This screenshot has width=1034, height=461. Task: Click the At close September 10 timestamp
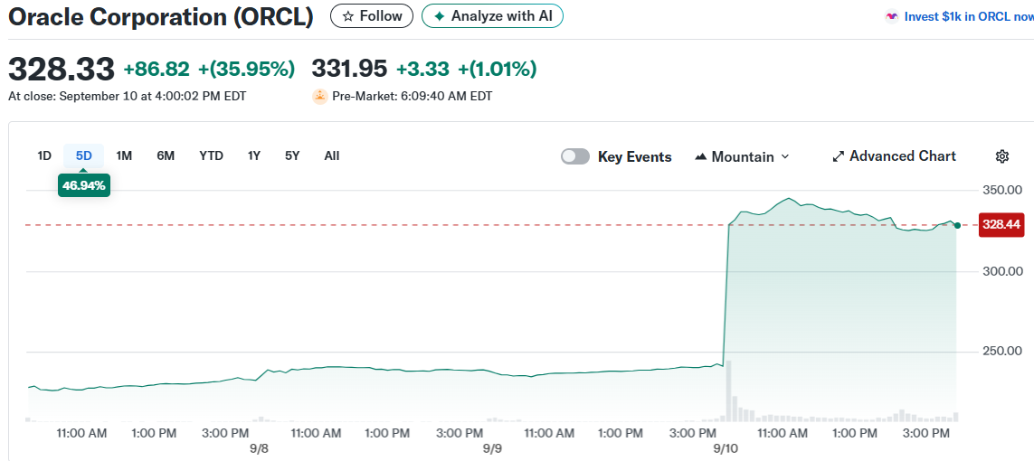coord(128,96)
